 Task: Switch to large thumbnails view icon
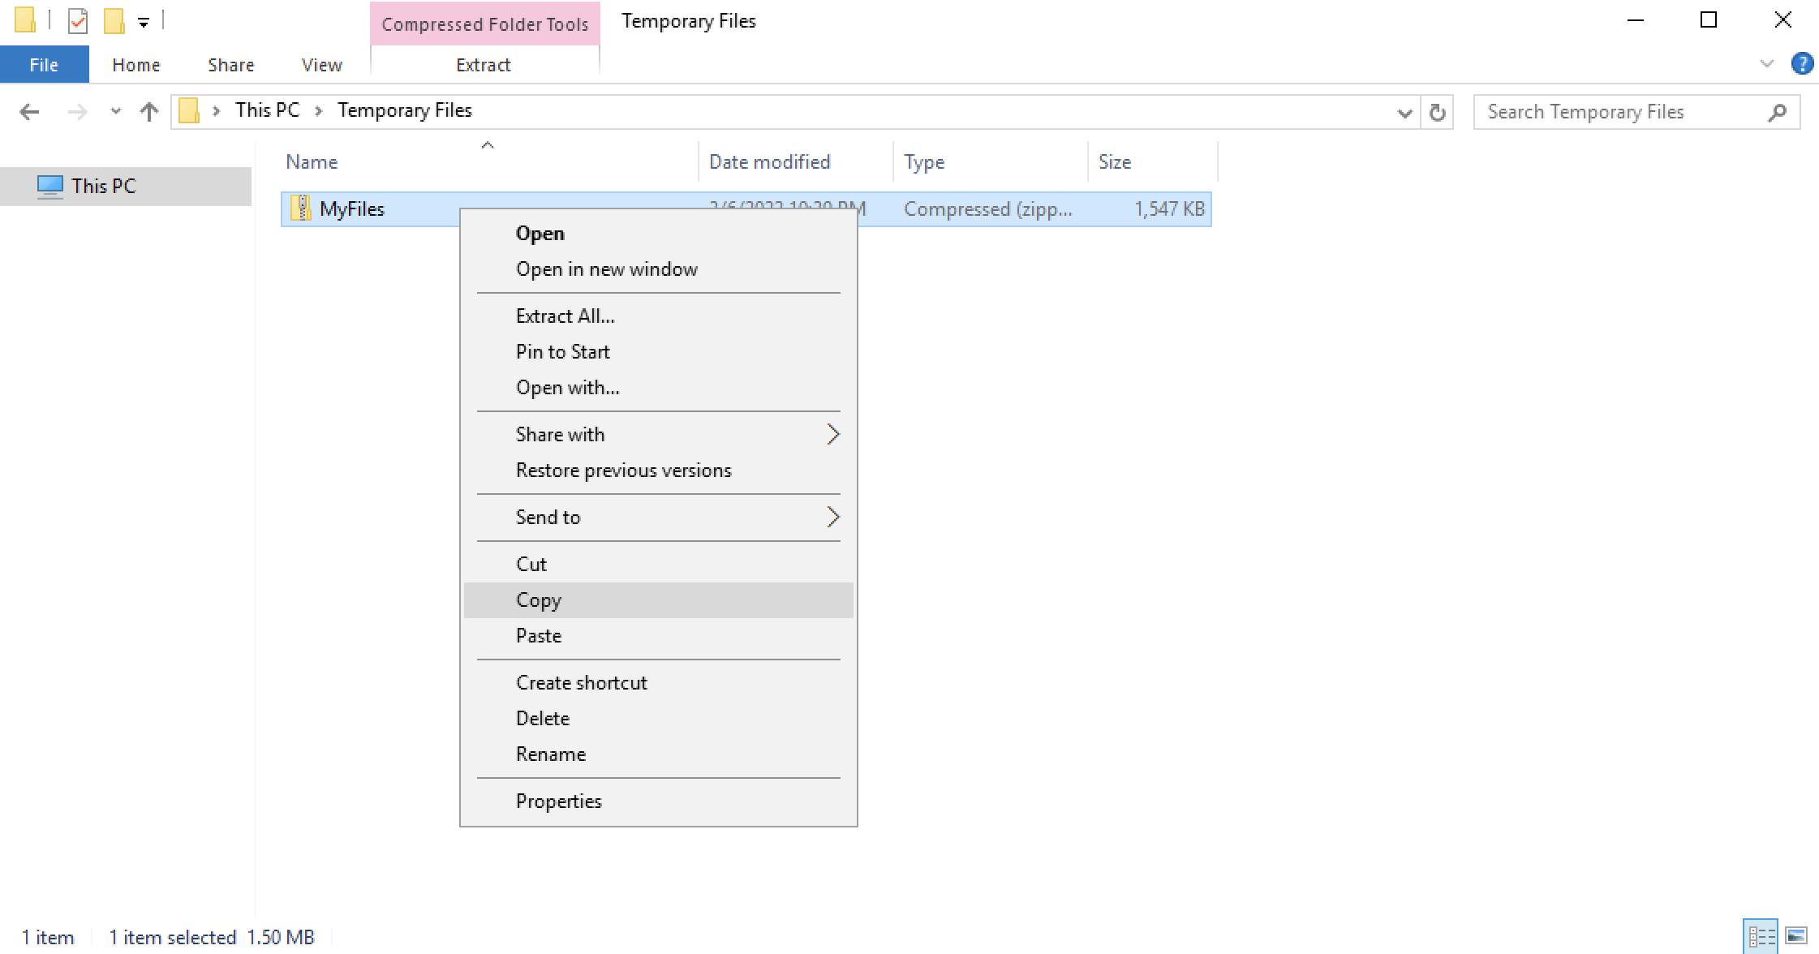click(1796, 936)
